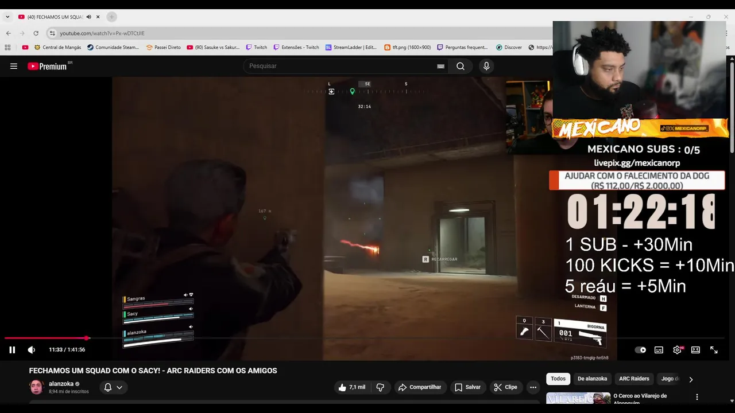Mute the video with the volume icon
Viewport: 735px width, 413px height.
(32, 350)
